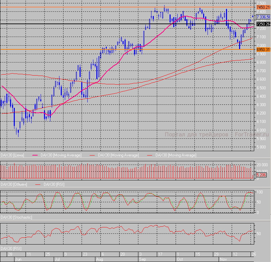Click the red volume value label 5 206
The width and height of the screenshot is (271, 262).
pos(261,175)
